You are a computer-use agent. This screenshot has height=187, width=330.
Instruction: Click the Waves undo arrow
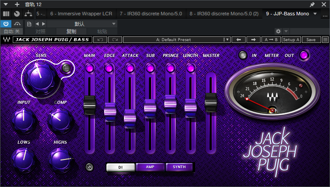[100, 39]
